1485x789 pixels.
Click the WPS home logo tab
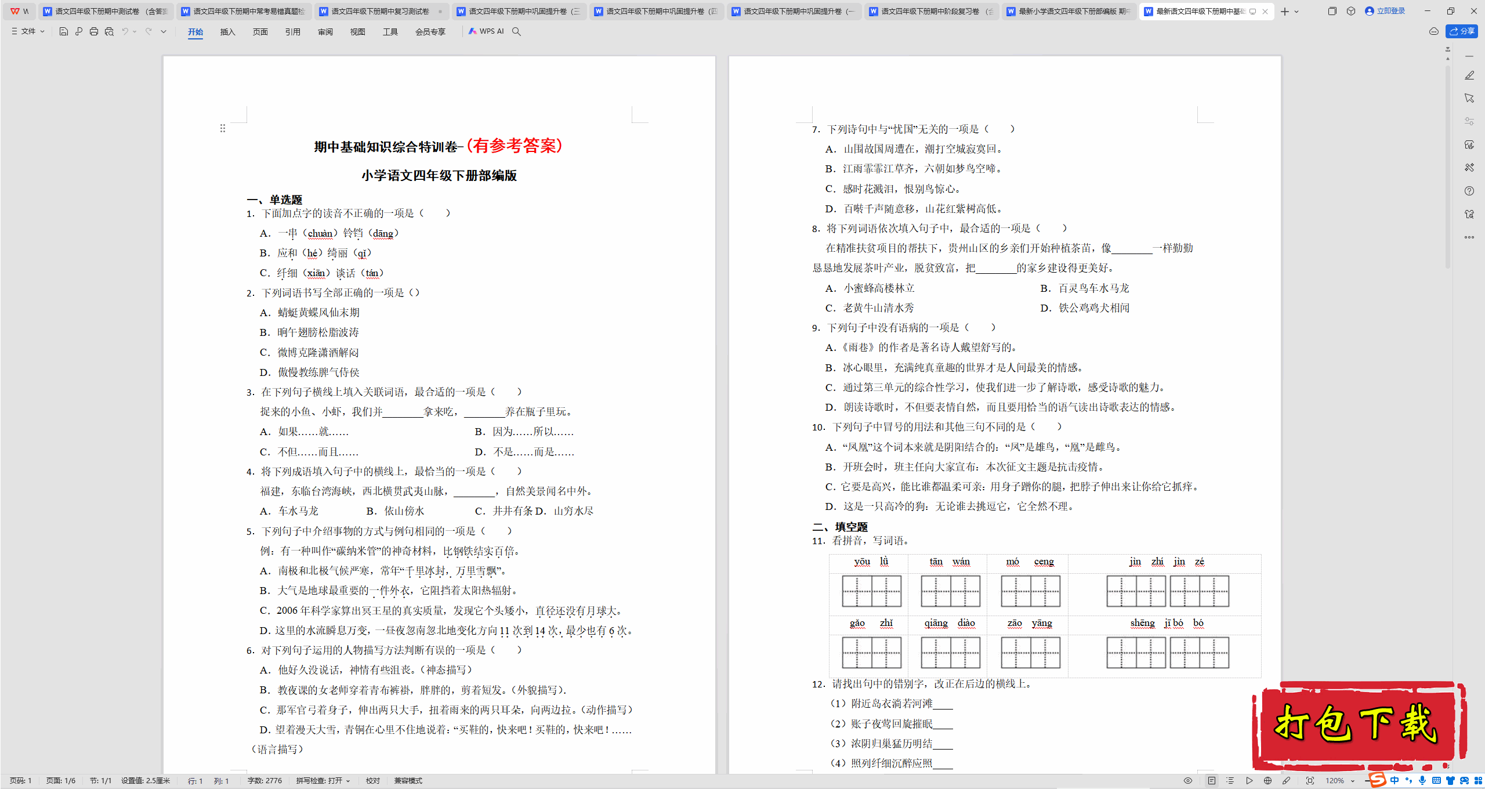[20, 11]
